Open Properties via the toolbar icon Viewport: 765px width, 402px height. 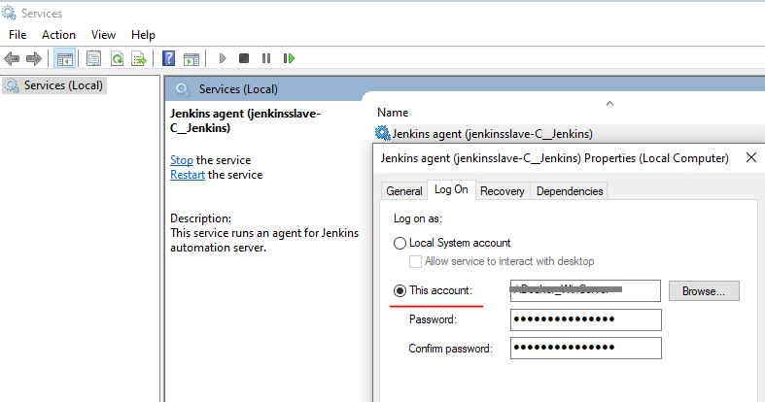point(94,58)
